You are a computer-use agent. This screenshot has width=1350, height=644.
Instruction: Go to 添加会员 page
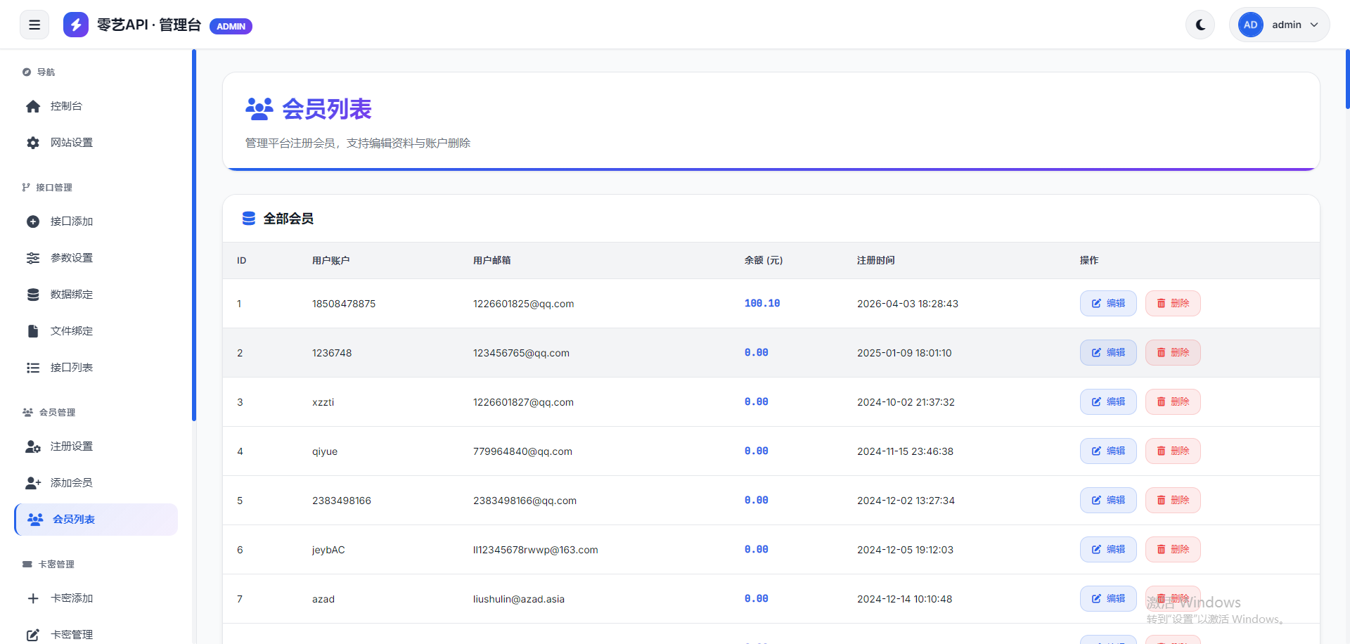click(x=71, y=483)
